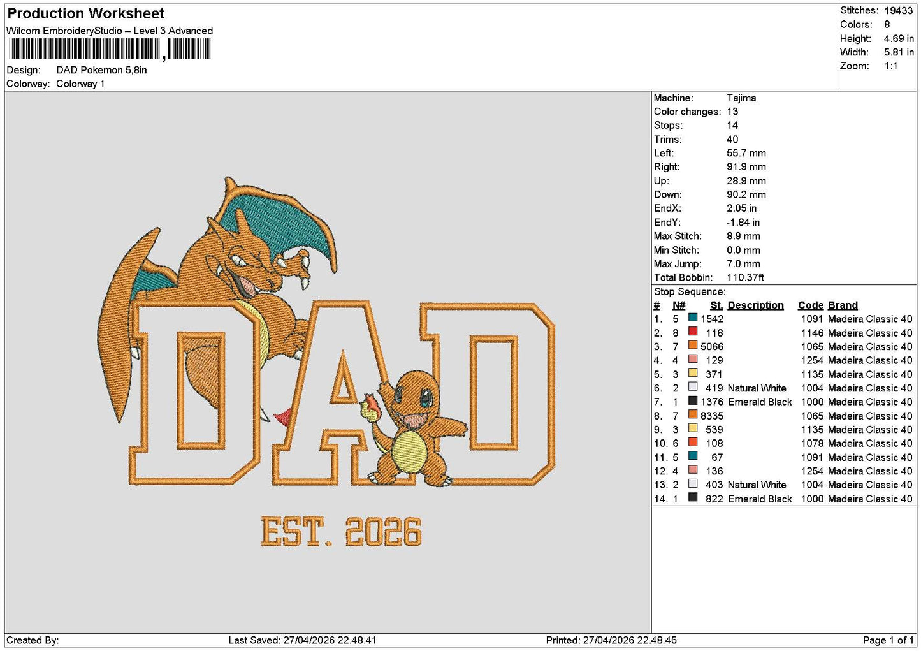Select the Left value '55.7 mm'
Viewport: 921px width, 651px height.
[x=746, y=153]
